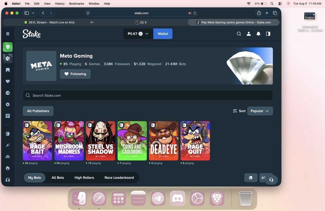Click Safari Share button

click(x=259, y=13)
